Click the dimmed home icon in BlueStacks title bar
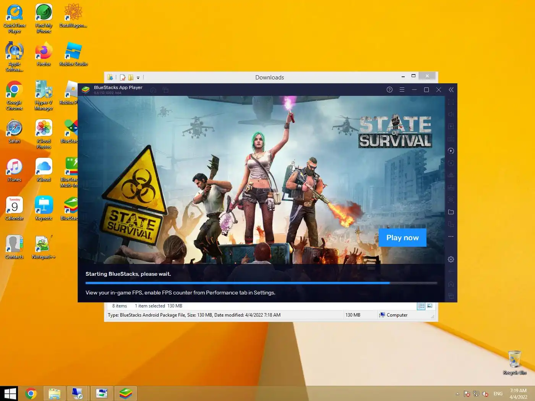Image resolution: width=535 pixels, height=401 pixels. coord(153,90)
